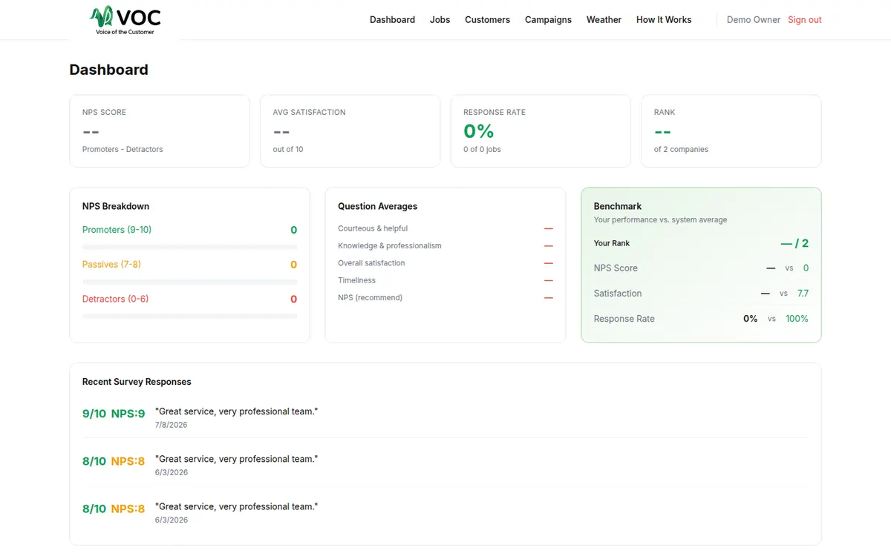The image size is (891, 556).
Task: Select the NPS Score summary card
Action: pyautogui.click(x=160, y=131)
